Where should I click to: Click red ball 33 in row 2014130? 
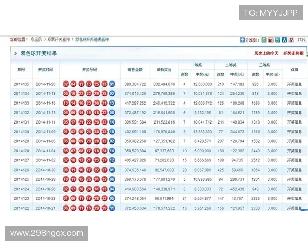104,132
